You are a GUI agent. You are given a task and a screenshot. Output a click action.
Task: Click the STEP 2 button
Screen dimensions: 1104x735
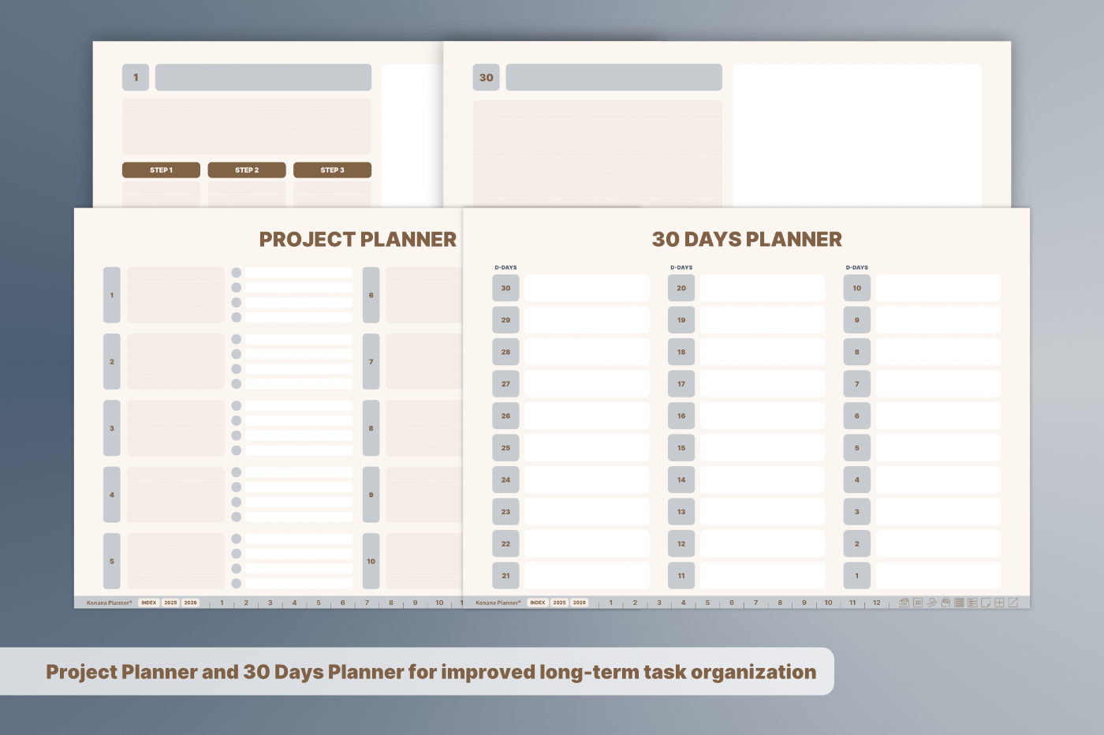click(247, 170)
